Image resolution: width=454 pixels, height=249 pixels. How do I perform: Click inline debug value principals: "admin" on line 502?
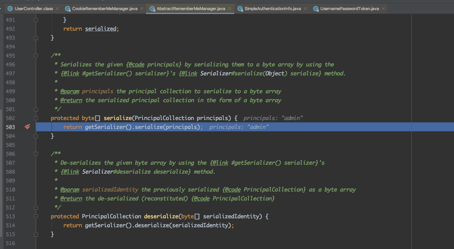pyautogui.click(x=273, y=118)
